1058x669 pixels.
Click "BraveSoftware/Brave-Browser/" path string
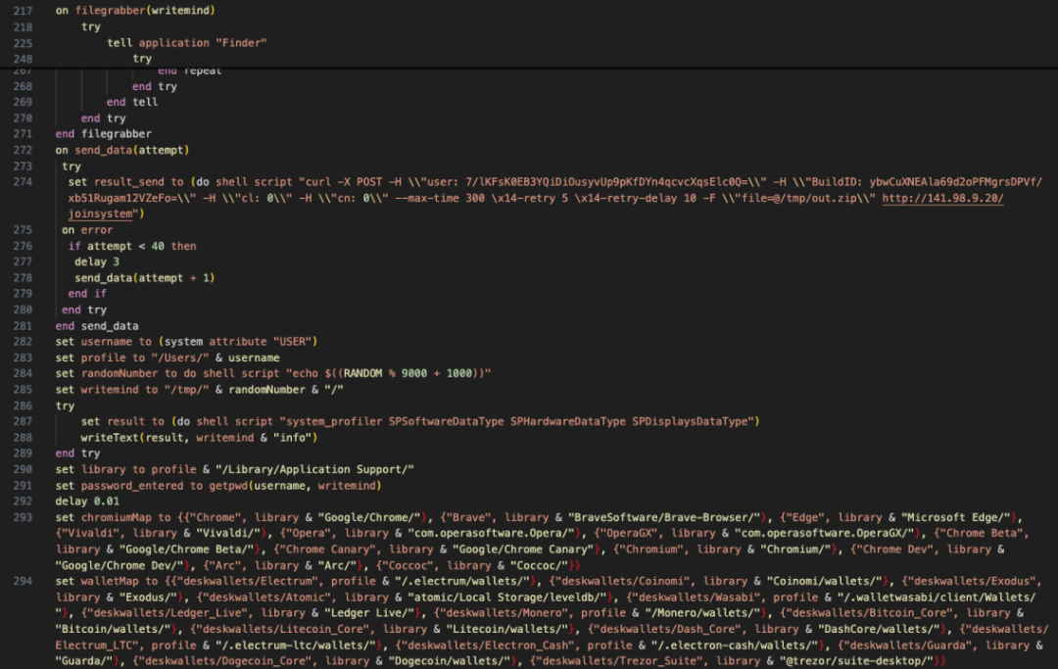coord(664,517)
